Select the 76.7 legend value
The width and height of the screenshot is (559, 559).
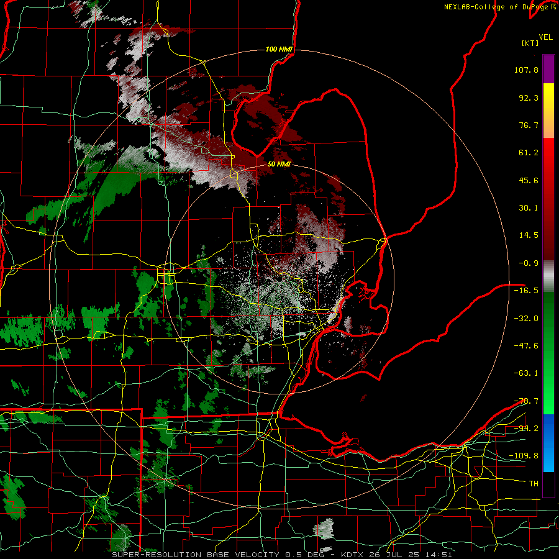[529, 125]
